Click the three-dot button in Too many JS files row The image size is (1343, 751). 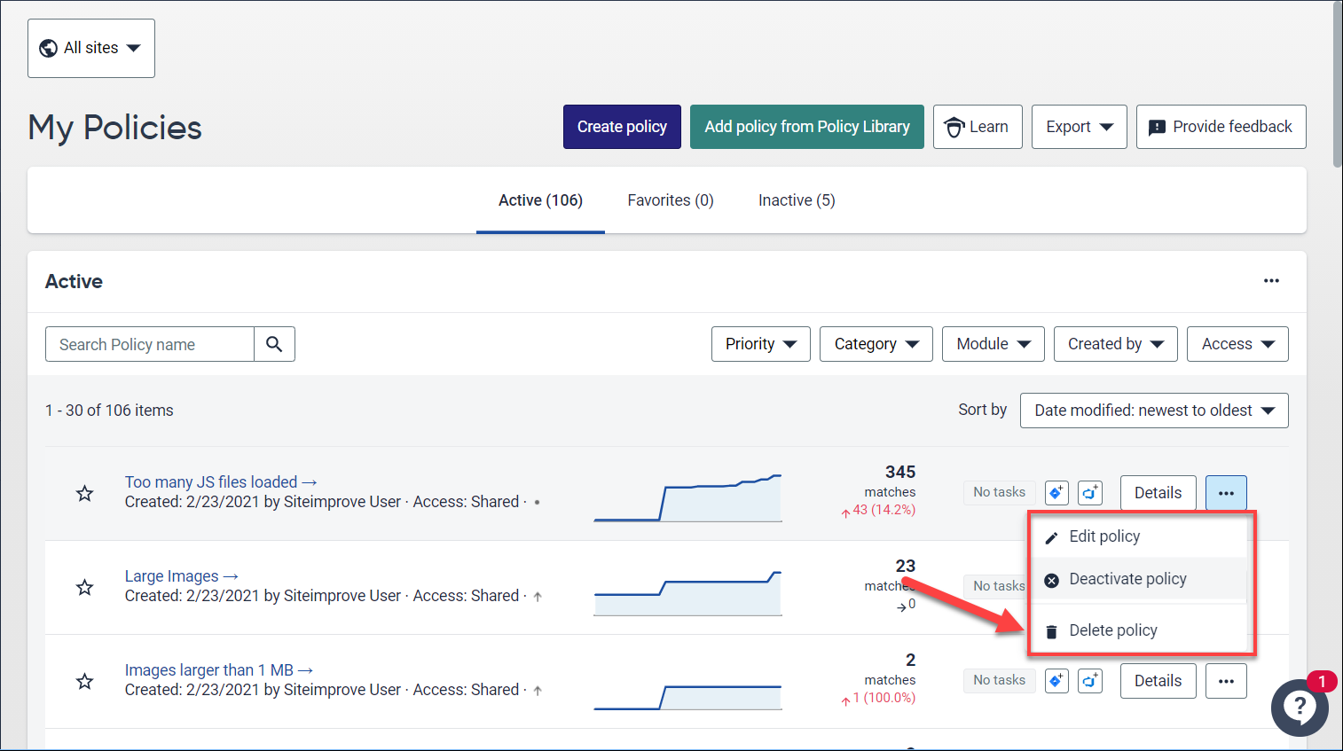click(x=1226, y=493)
